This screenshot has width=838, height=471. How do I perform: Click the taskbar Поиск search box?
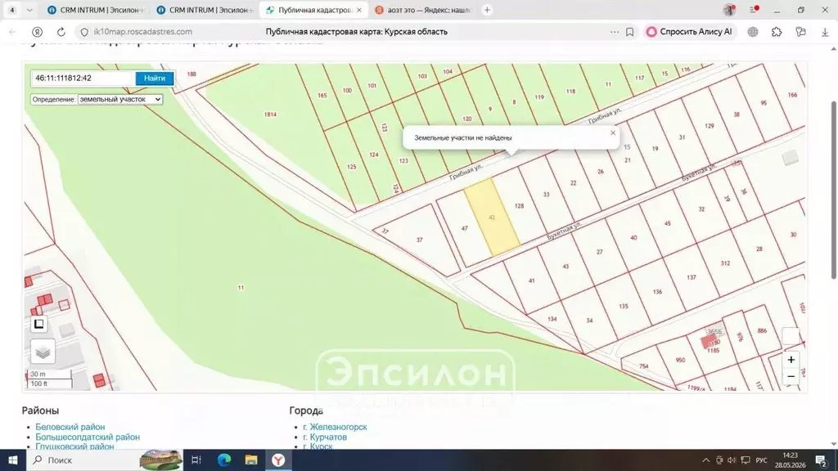click(x=105, y=460)
